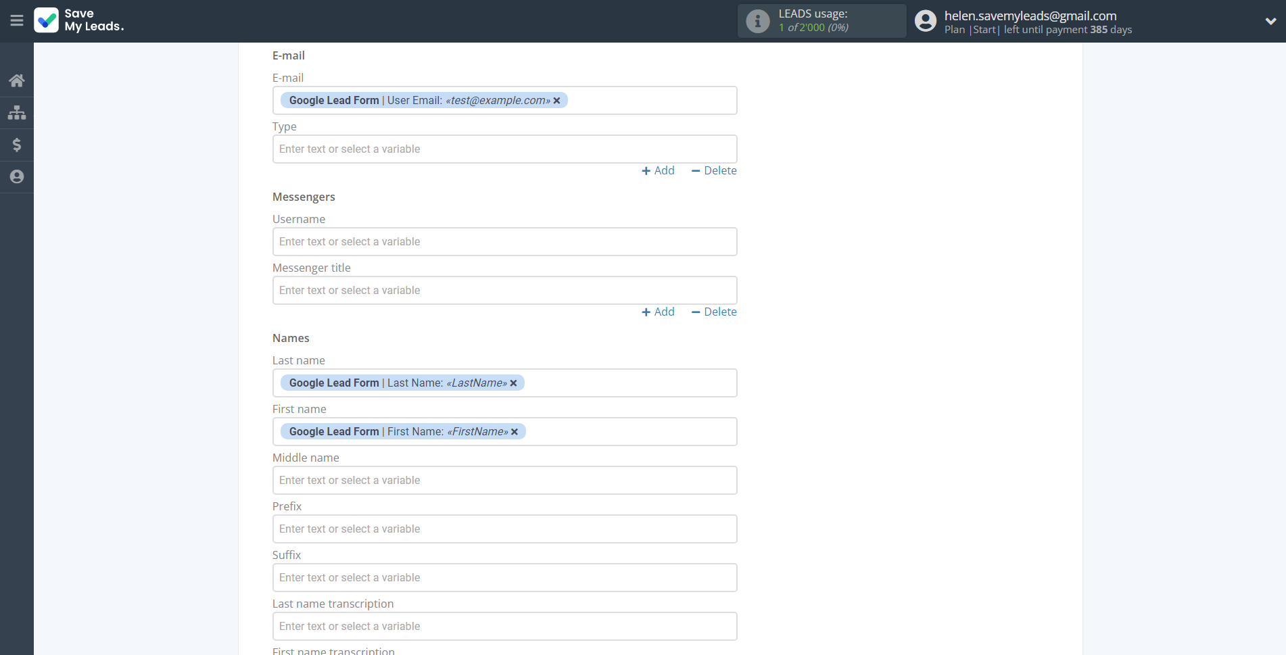The width and height of the screenshot is (1286, 655).
Task: Select the Google Lead Form User Email tag
Action: tap(424, 100)
